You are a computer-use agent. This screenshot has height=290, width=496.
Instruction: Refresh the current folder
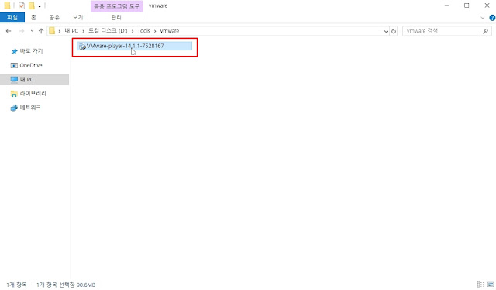point(394,31)
